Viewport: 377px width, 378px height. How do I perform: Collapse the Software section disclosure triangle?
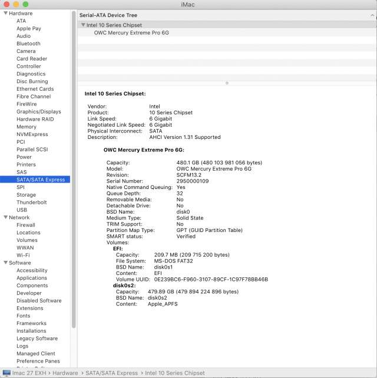[x=5, y=263]
